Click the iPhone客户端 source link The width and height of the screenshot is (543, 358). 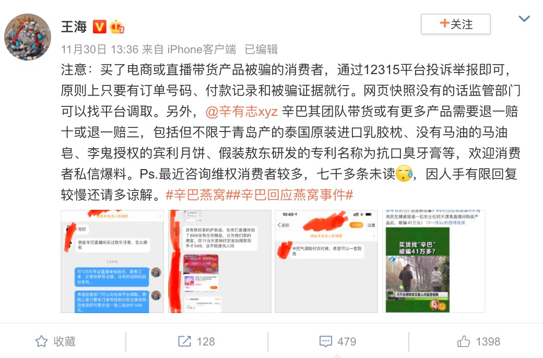tap(202, 49)
